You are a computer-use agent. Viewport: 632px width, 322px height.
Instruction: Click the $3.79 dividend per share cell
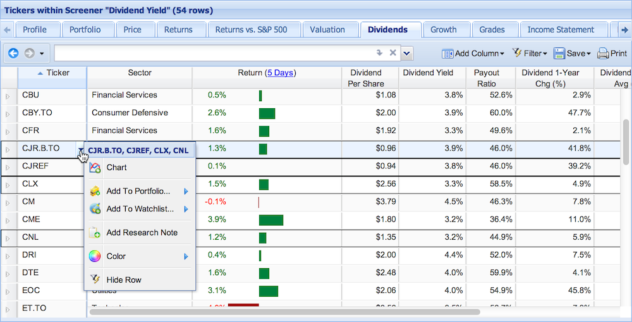370,201
